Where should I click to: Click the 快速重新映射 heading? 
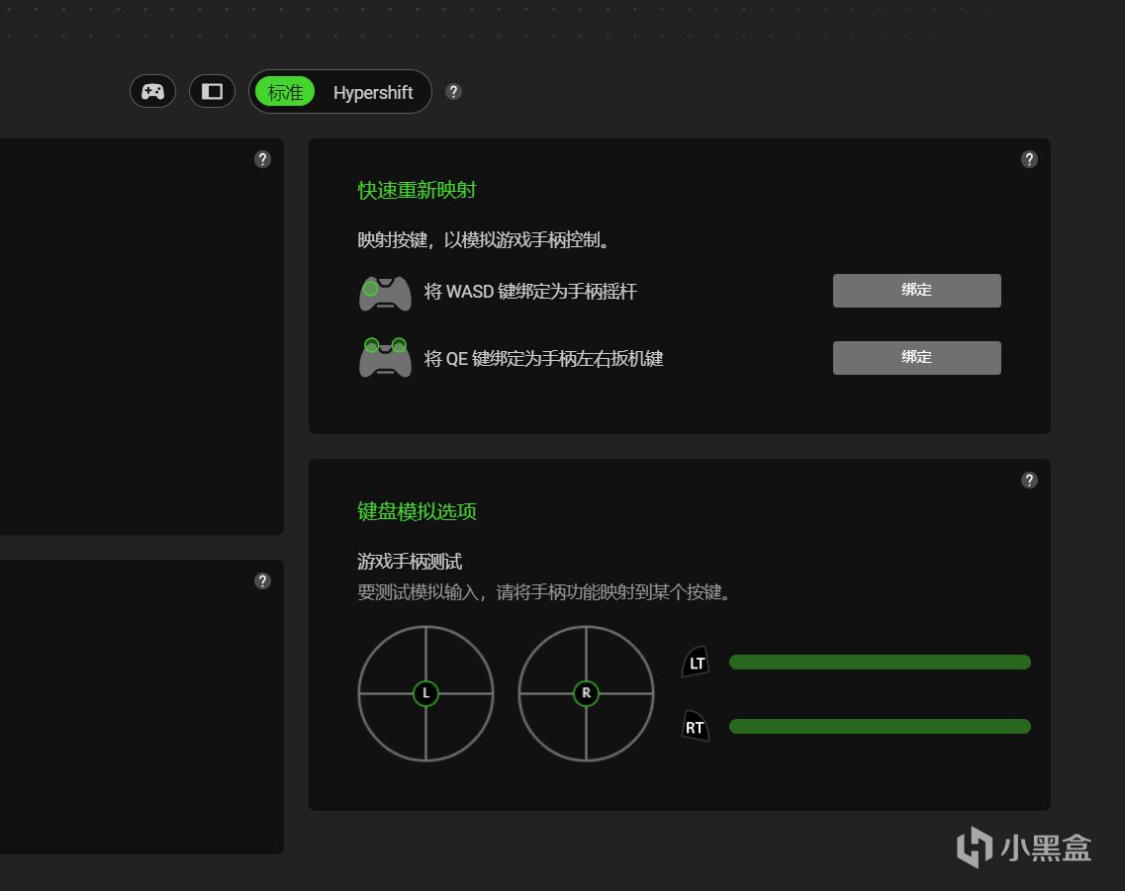click(x=417, y=190)
